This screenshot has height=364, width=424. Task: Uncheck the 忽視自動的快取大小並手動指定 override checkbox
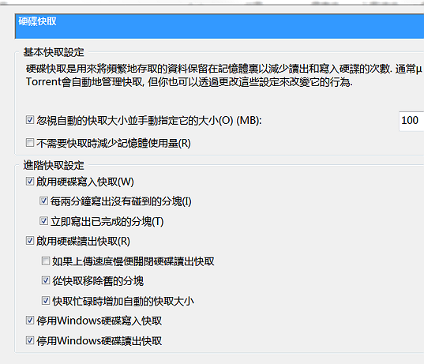click(30, 120)
